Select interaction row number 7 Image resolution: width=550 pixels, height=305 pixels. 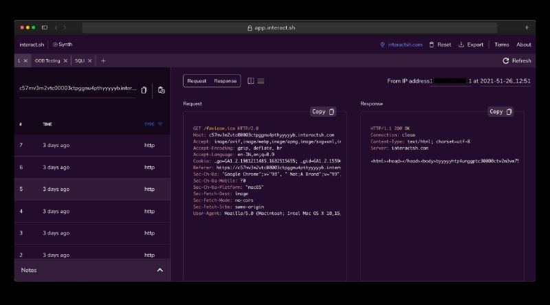(x=92, y=145)
